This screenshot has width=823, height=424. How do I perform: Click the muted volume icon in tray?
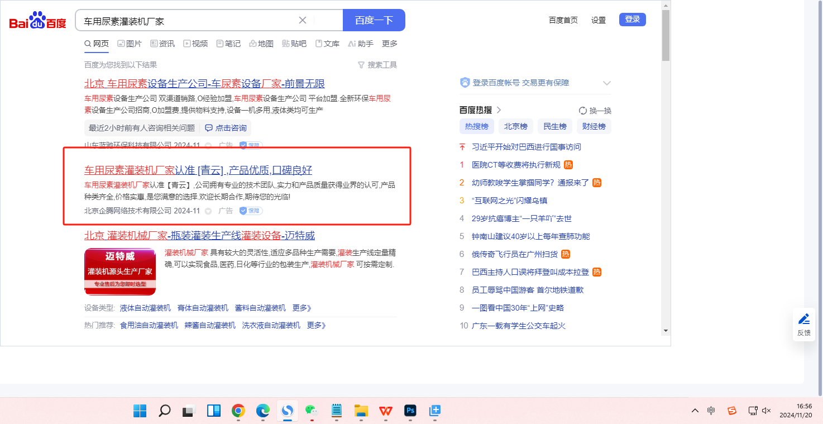[x=767, y=411]
